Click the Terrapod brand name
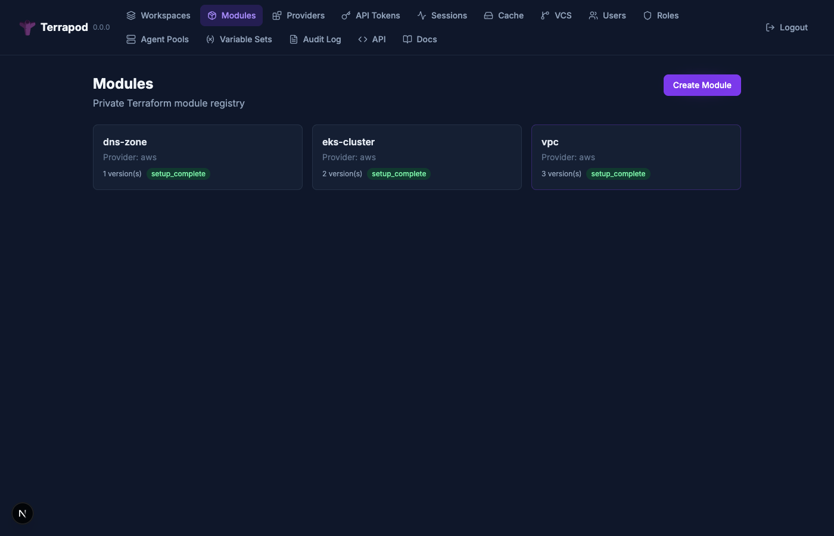 point(64,27)
